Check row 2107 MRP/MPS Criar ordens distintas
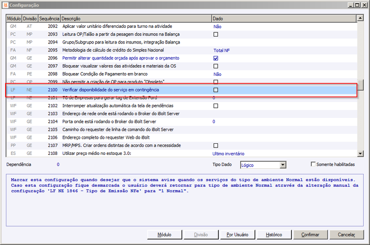370x245 pixels. (x=216, y=146)
